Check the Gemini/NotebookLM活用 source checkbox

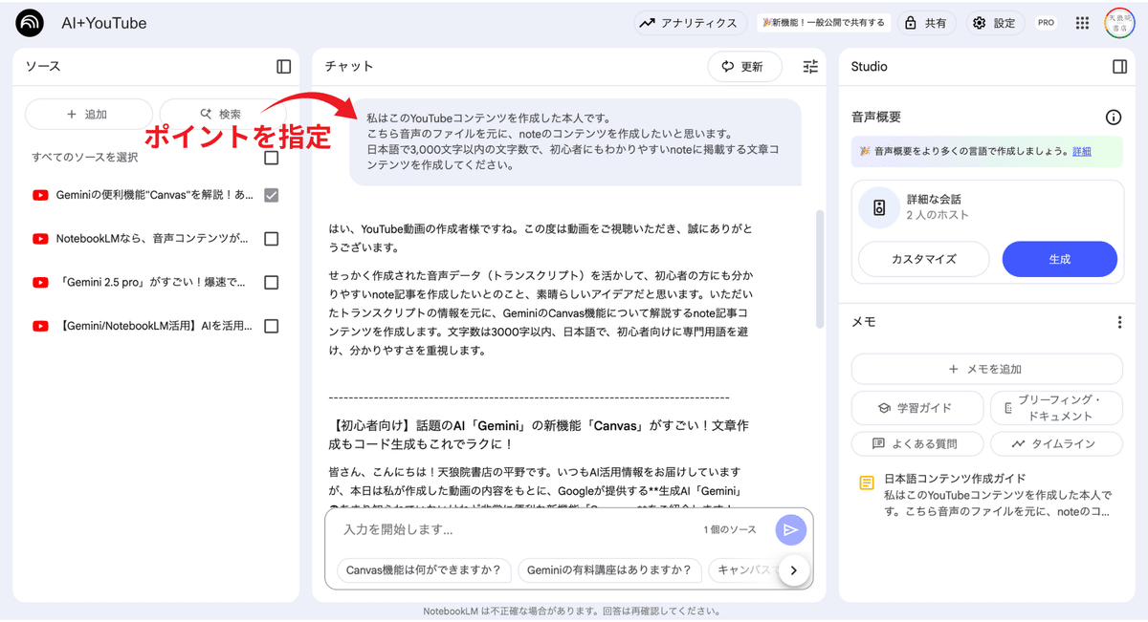coord(272,327)
